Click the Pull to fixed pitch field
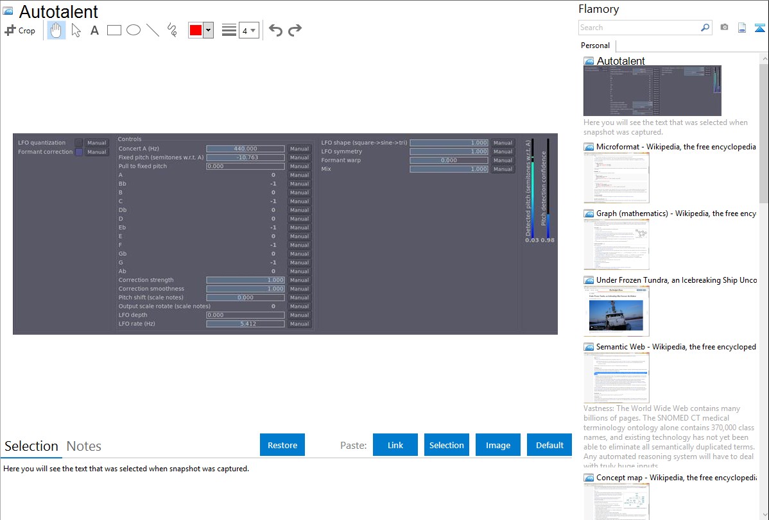 pos(245,166)
